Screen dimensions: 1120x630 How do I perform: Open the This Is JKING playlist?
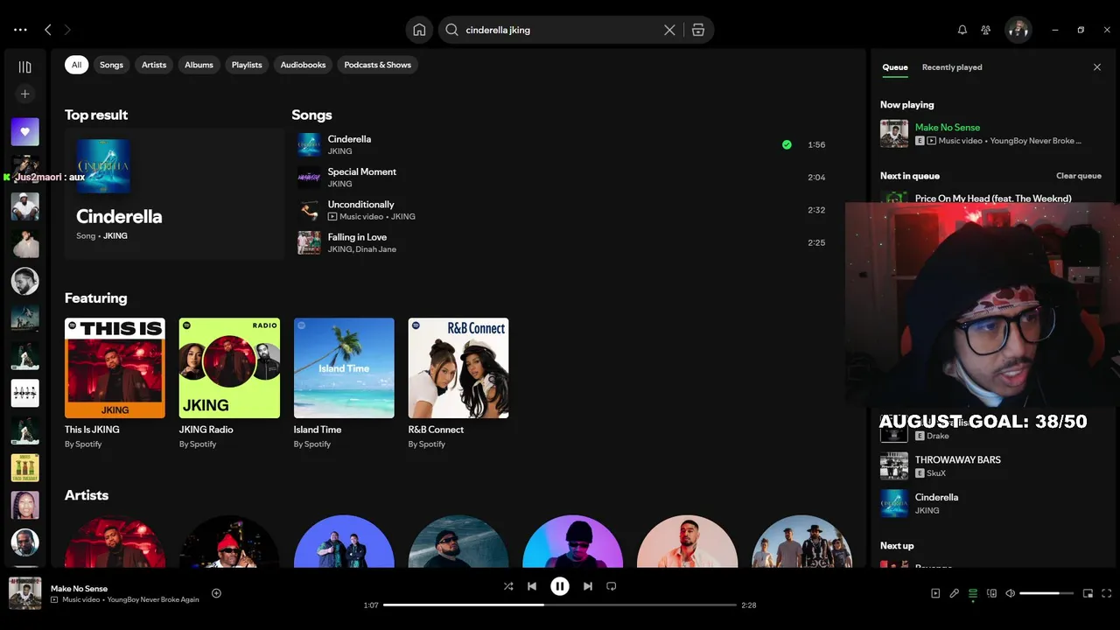(x=115, y=383)
